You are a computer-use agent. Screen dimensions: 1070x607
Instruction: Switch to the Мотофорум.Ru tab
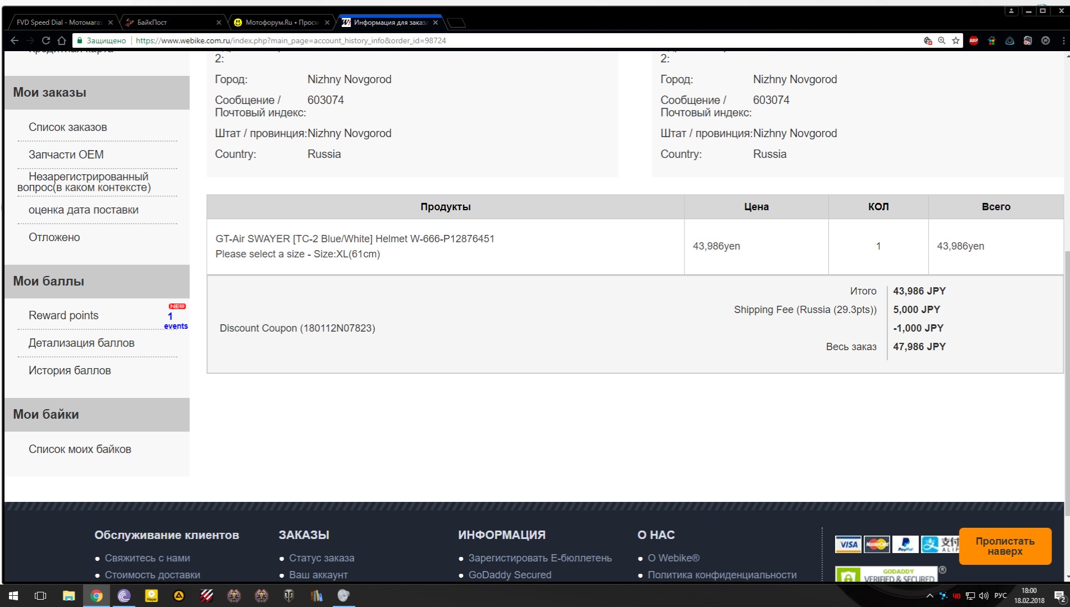coord(281,22)
